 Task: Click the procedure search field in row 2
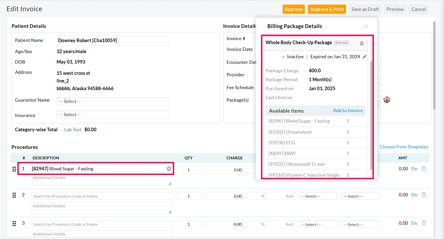tap(102, 196)
